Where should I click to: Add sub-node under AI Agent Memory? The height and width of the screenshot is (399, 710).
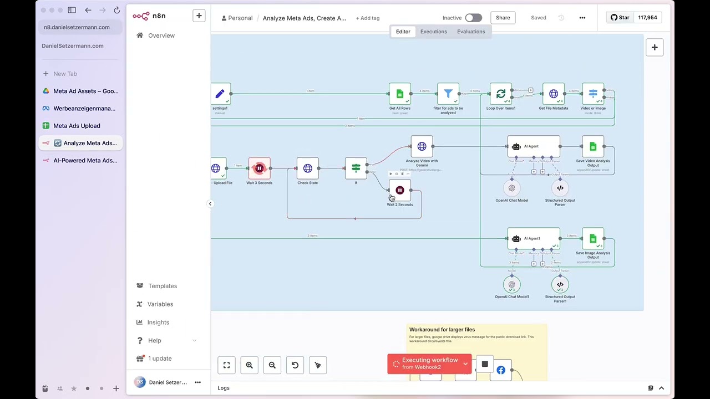(x=534, y=172)
